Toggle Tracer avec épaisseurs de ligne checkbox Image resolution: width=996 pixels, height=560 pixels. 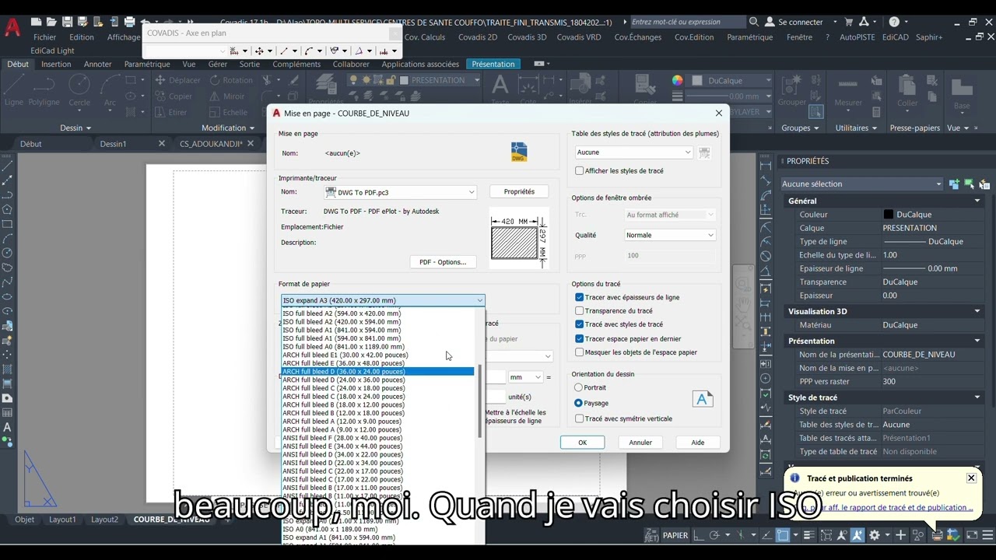[579, 297]
